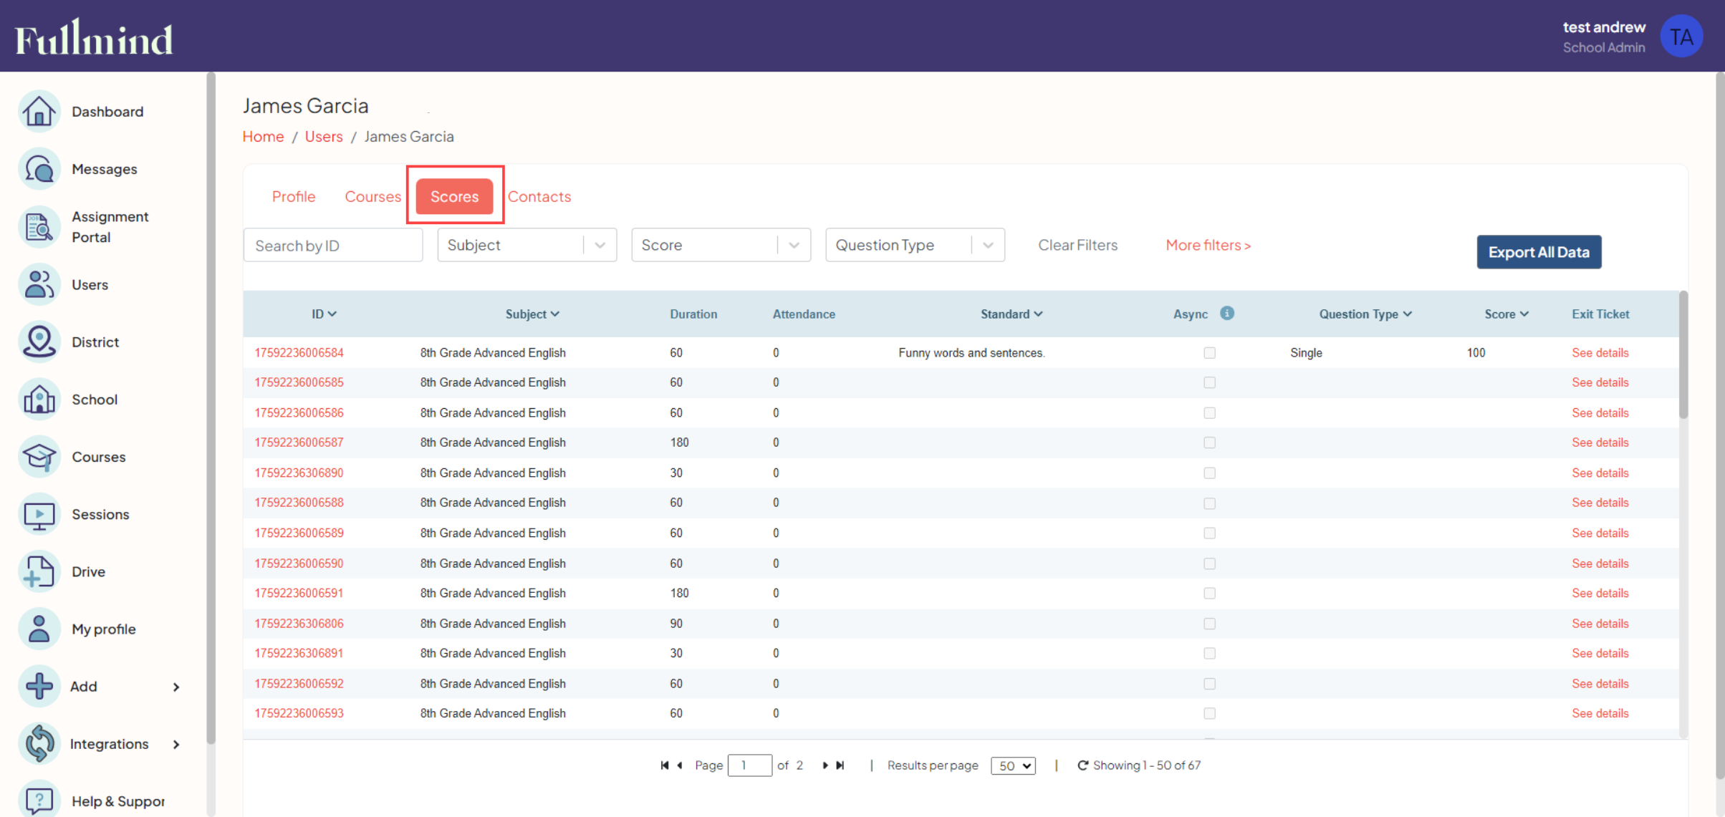The image size is (1725, 817).
Task: Click the Help & Support icon
Action: [x=39, y=800]
